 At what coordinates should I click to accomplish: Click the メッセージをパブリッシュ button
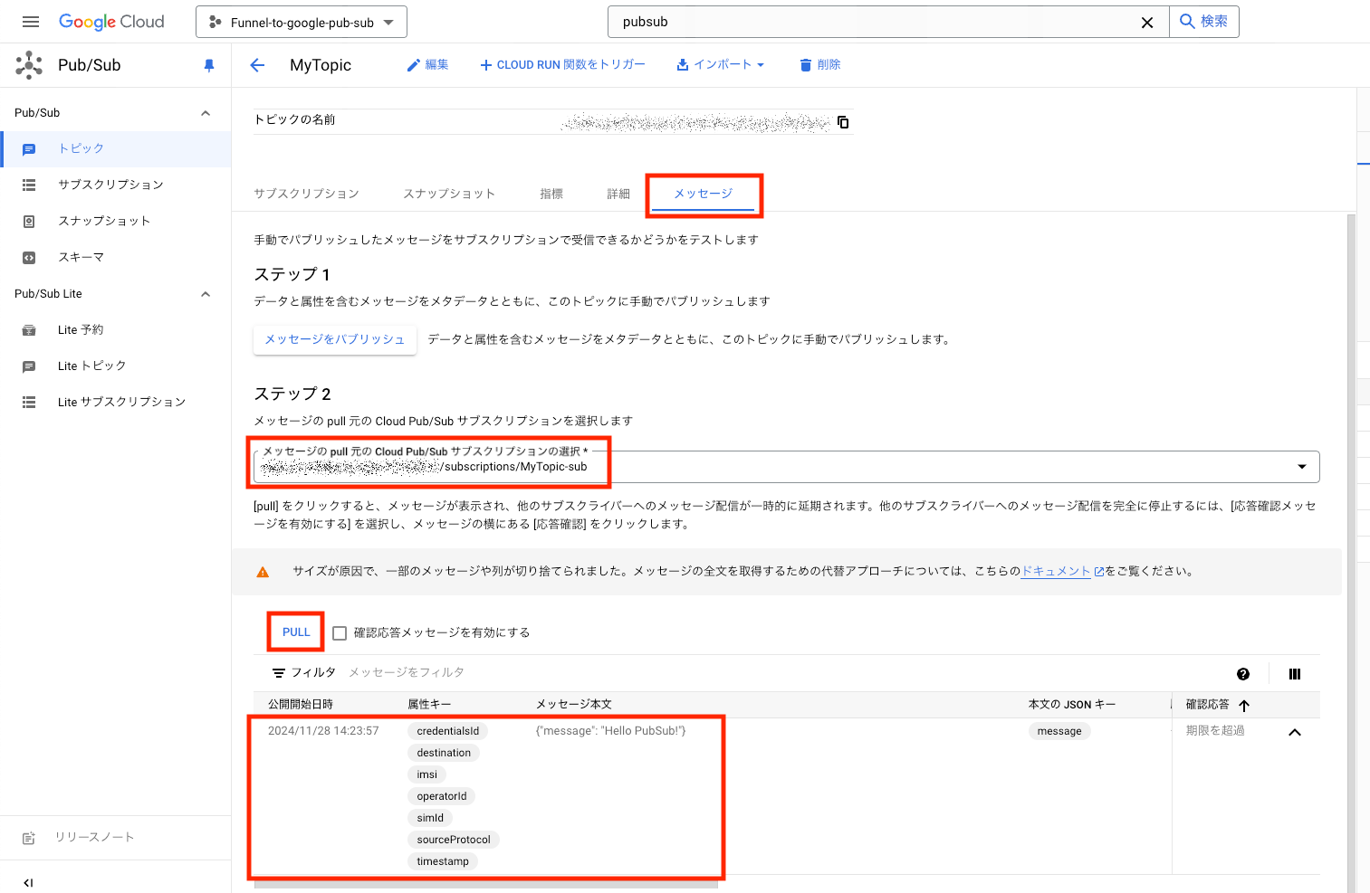click(335, 339)
